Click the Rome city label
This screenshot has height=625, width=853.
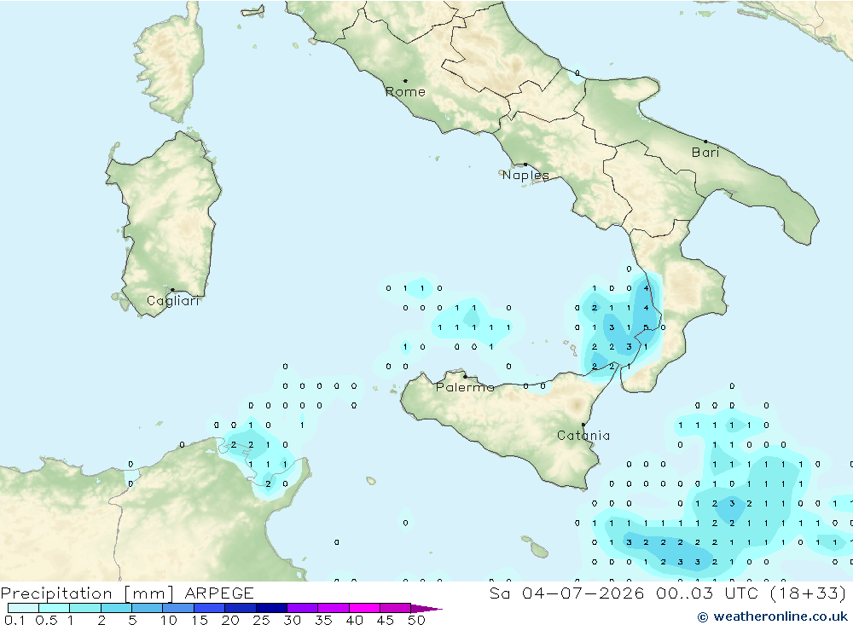[x=405, y=91]
